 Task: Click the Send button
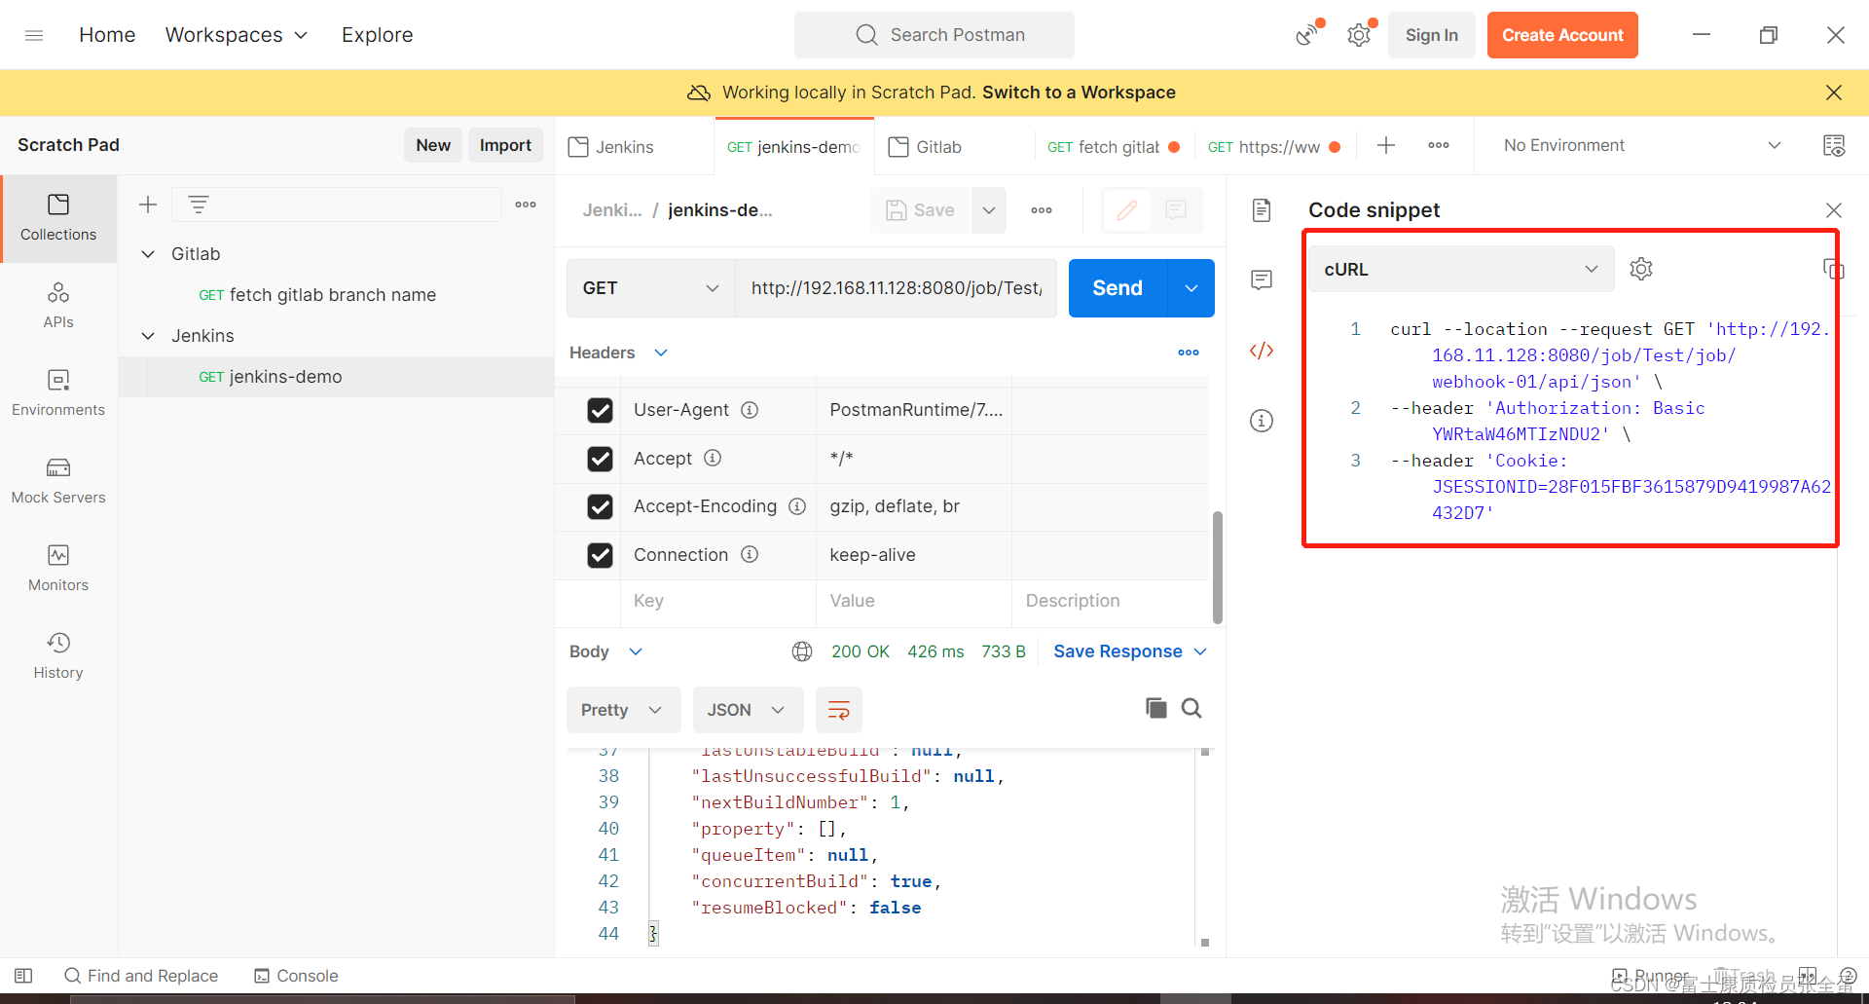(x=1118, y=288)
